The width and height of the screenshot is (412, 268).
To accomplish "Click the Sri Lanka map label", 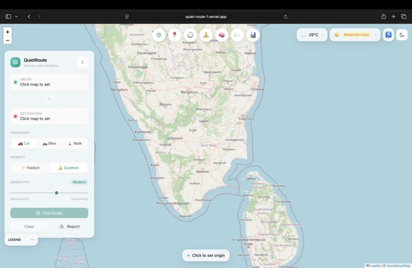I will (268, 221).
